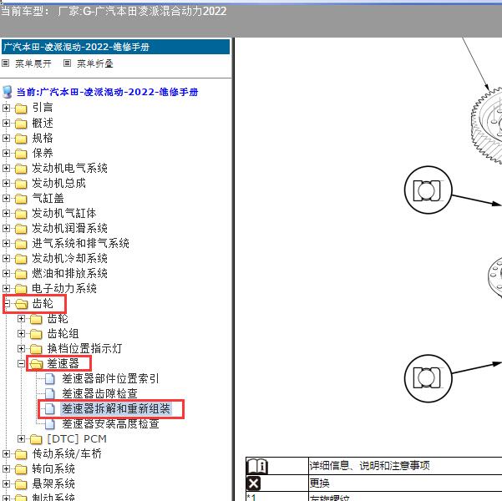Click the folder icon for 发动机润滑系统
This screenshot has height=501, width=502.
pos(21,229)
